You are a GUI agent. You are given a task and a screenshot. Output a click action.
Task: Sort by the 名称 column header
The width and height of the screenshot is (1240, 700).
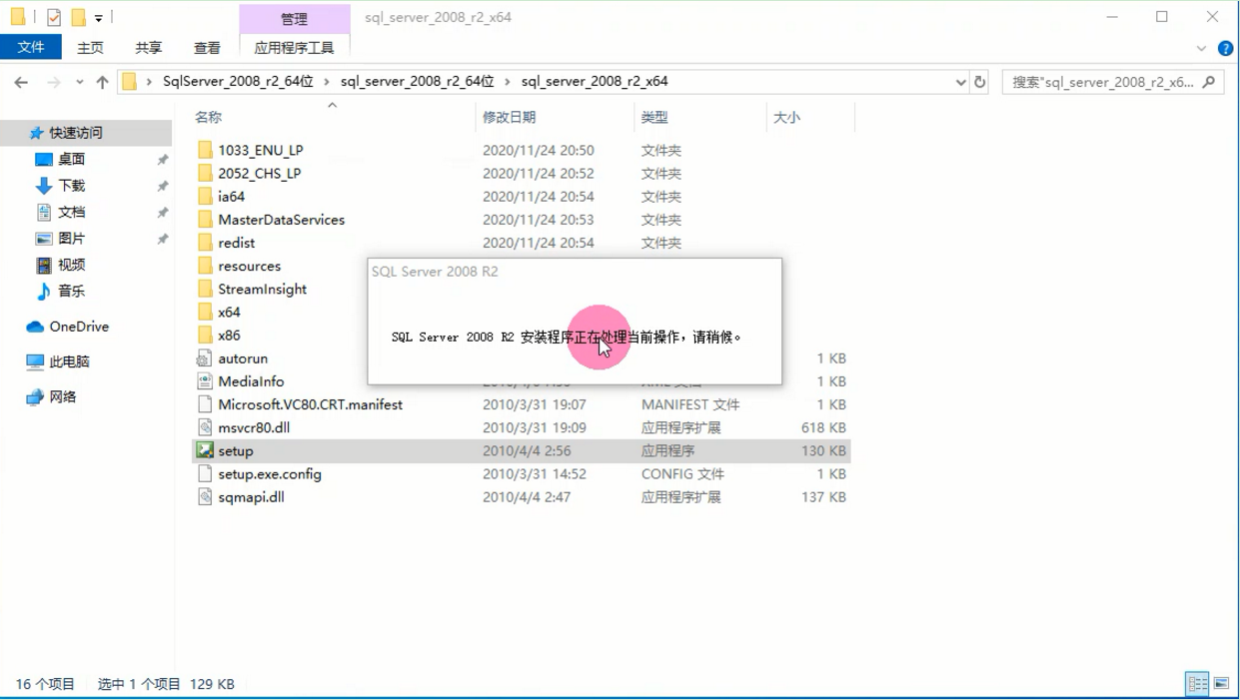click(208, 117)
